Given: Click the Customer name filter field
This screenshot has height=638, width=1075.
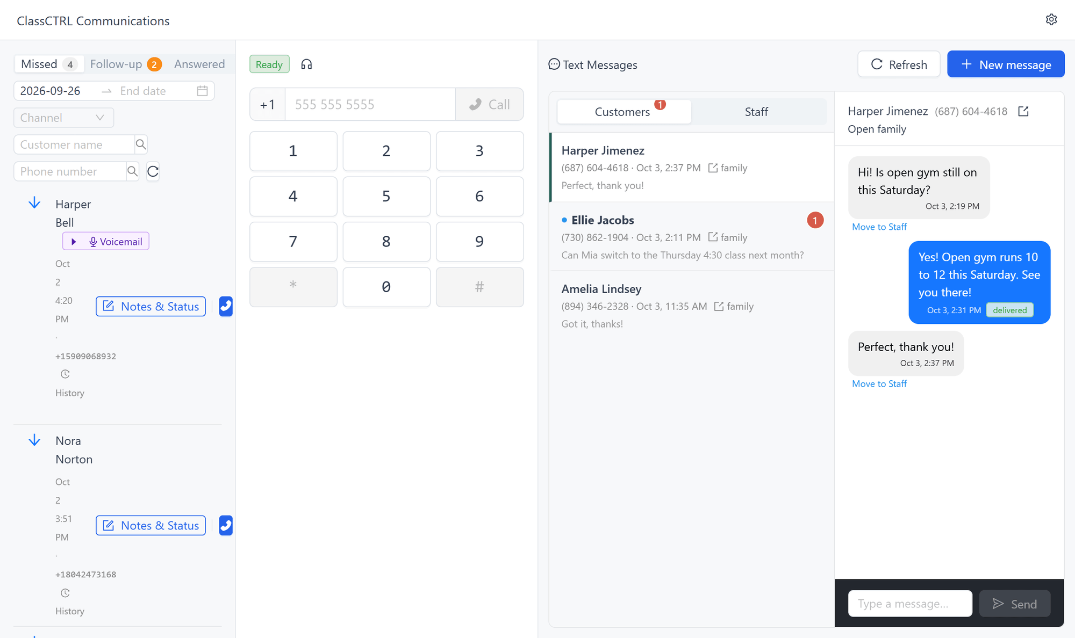Looking at the screenshot, I should pos(74,144).
